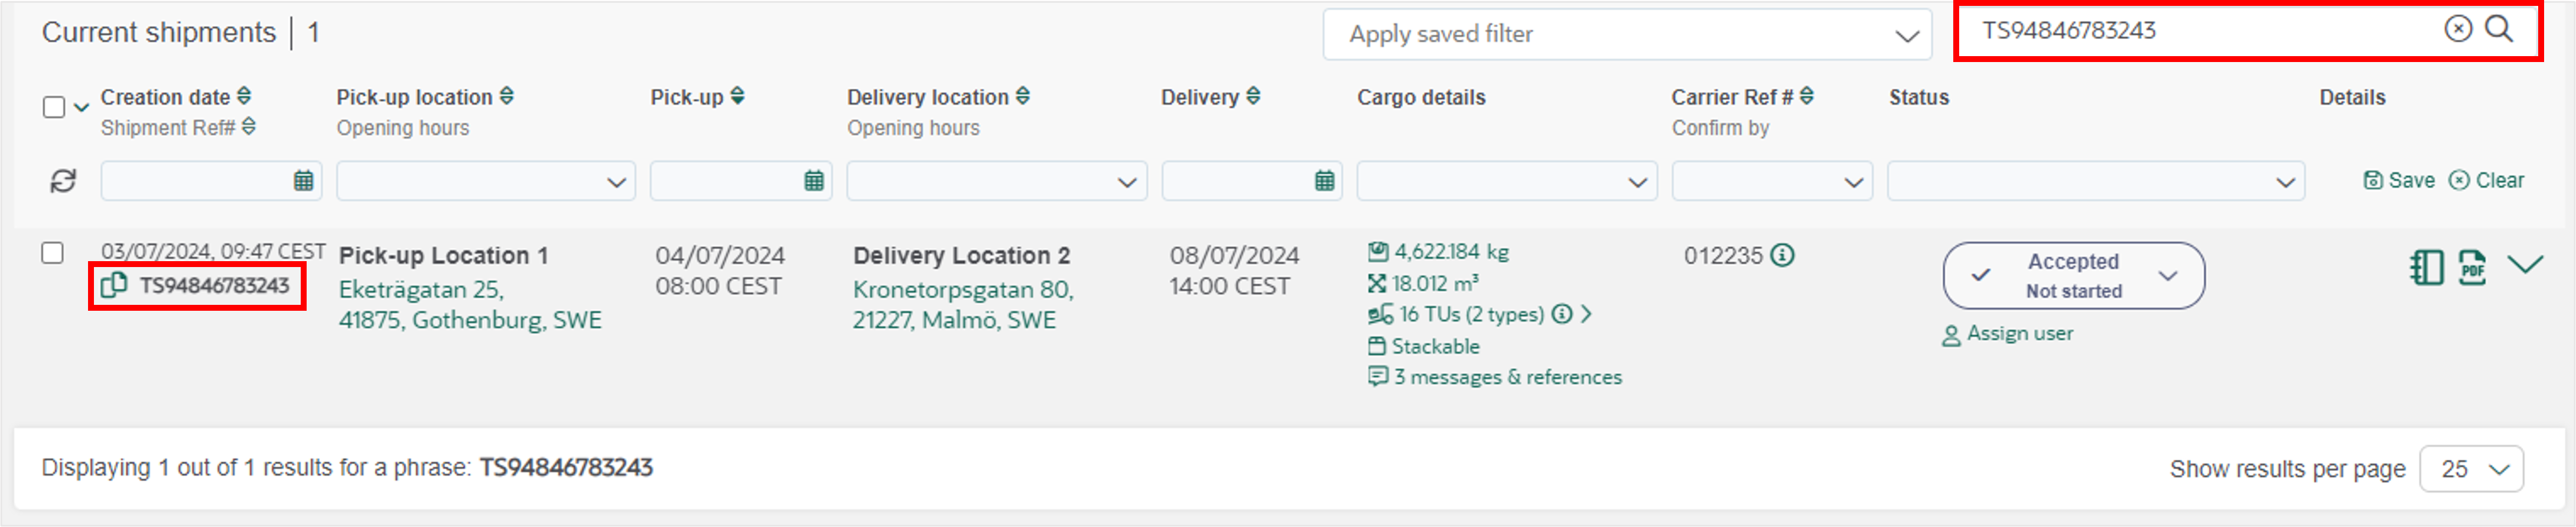This screenshot has width=2576, height=527.
Task: Toggle the select-all shipments checkbox
Action: (54, 107)
